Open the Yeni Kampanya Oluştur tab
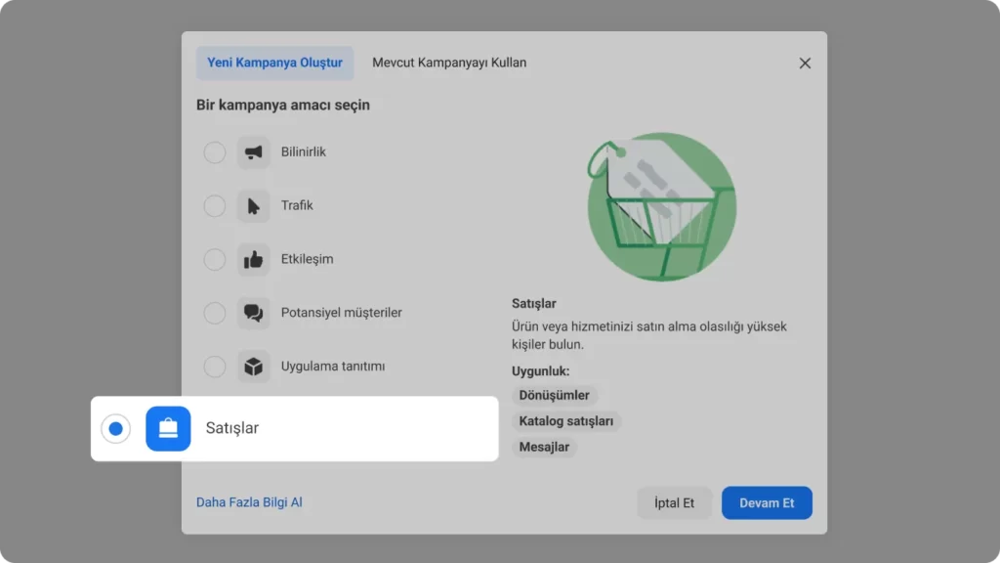Screen dimensions: 1000x563 pos(274,63)
